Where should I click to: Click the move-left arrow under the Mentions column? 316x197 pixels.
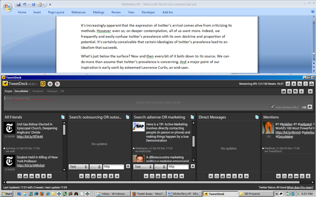point(278,176)
